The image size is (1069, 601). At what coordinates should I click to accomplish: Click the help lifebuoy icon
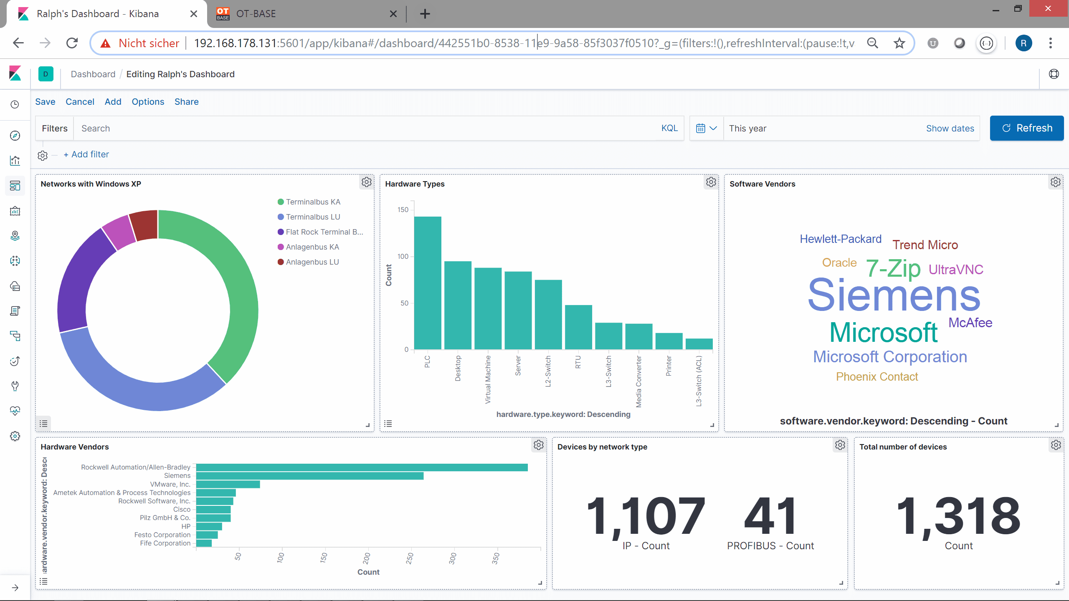(x=1054, y=74)
